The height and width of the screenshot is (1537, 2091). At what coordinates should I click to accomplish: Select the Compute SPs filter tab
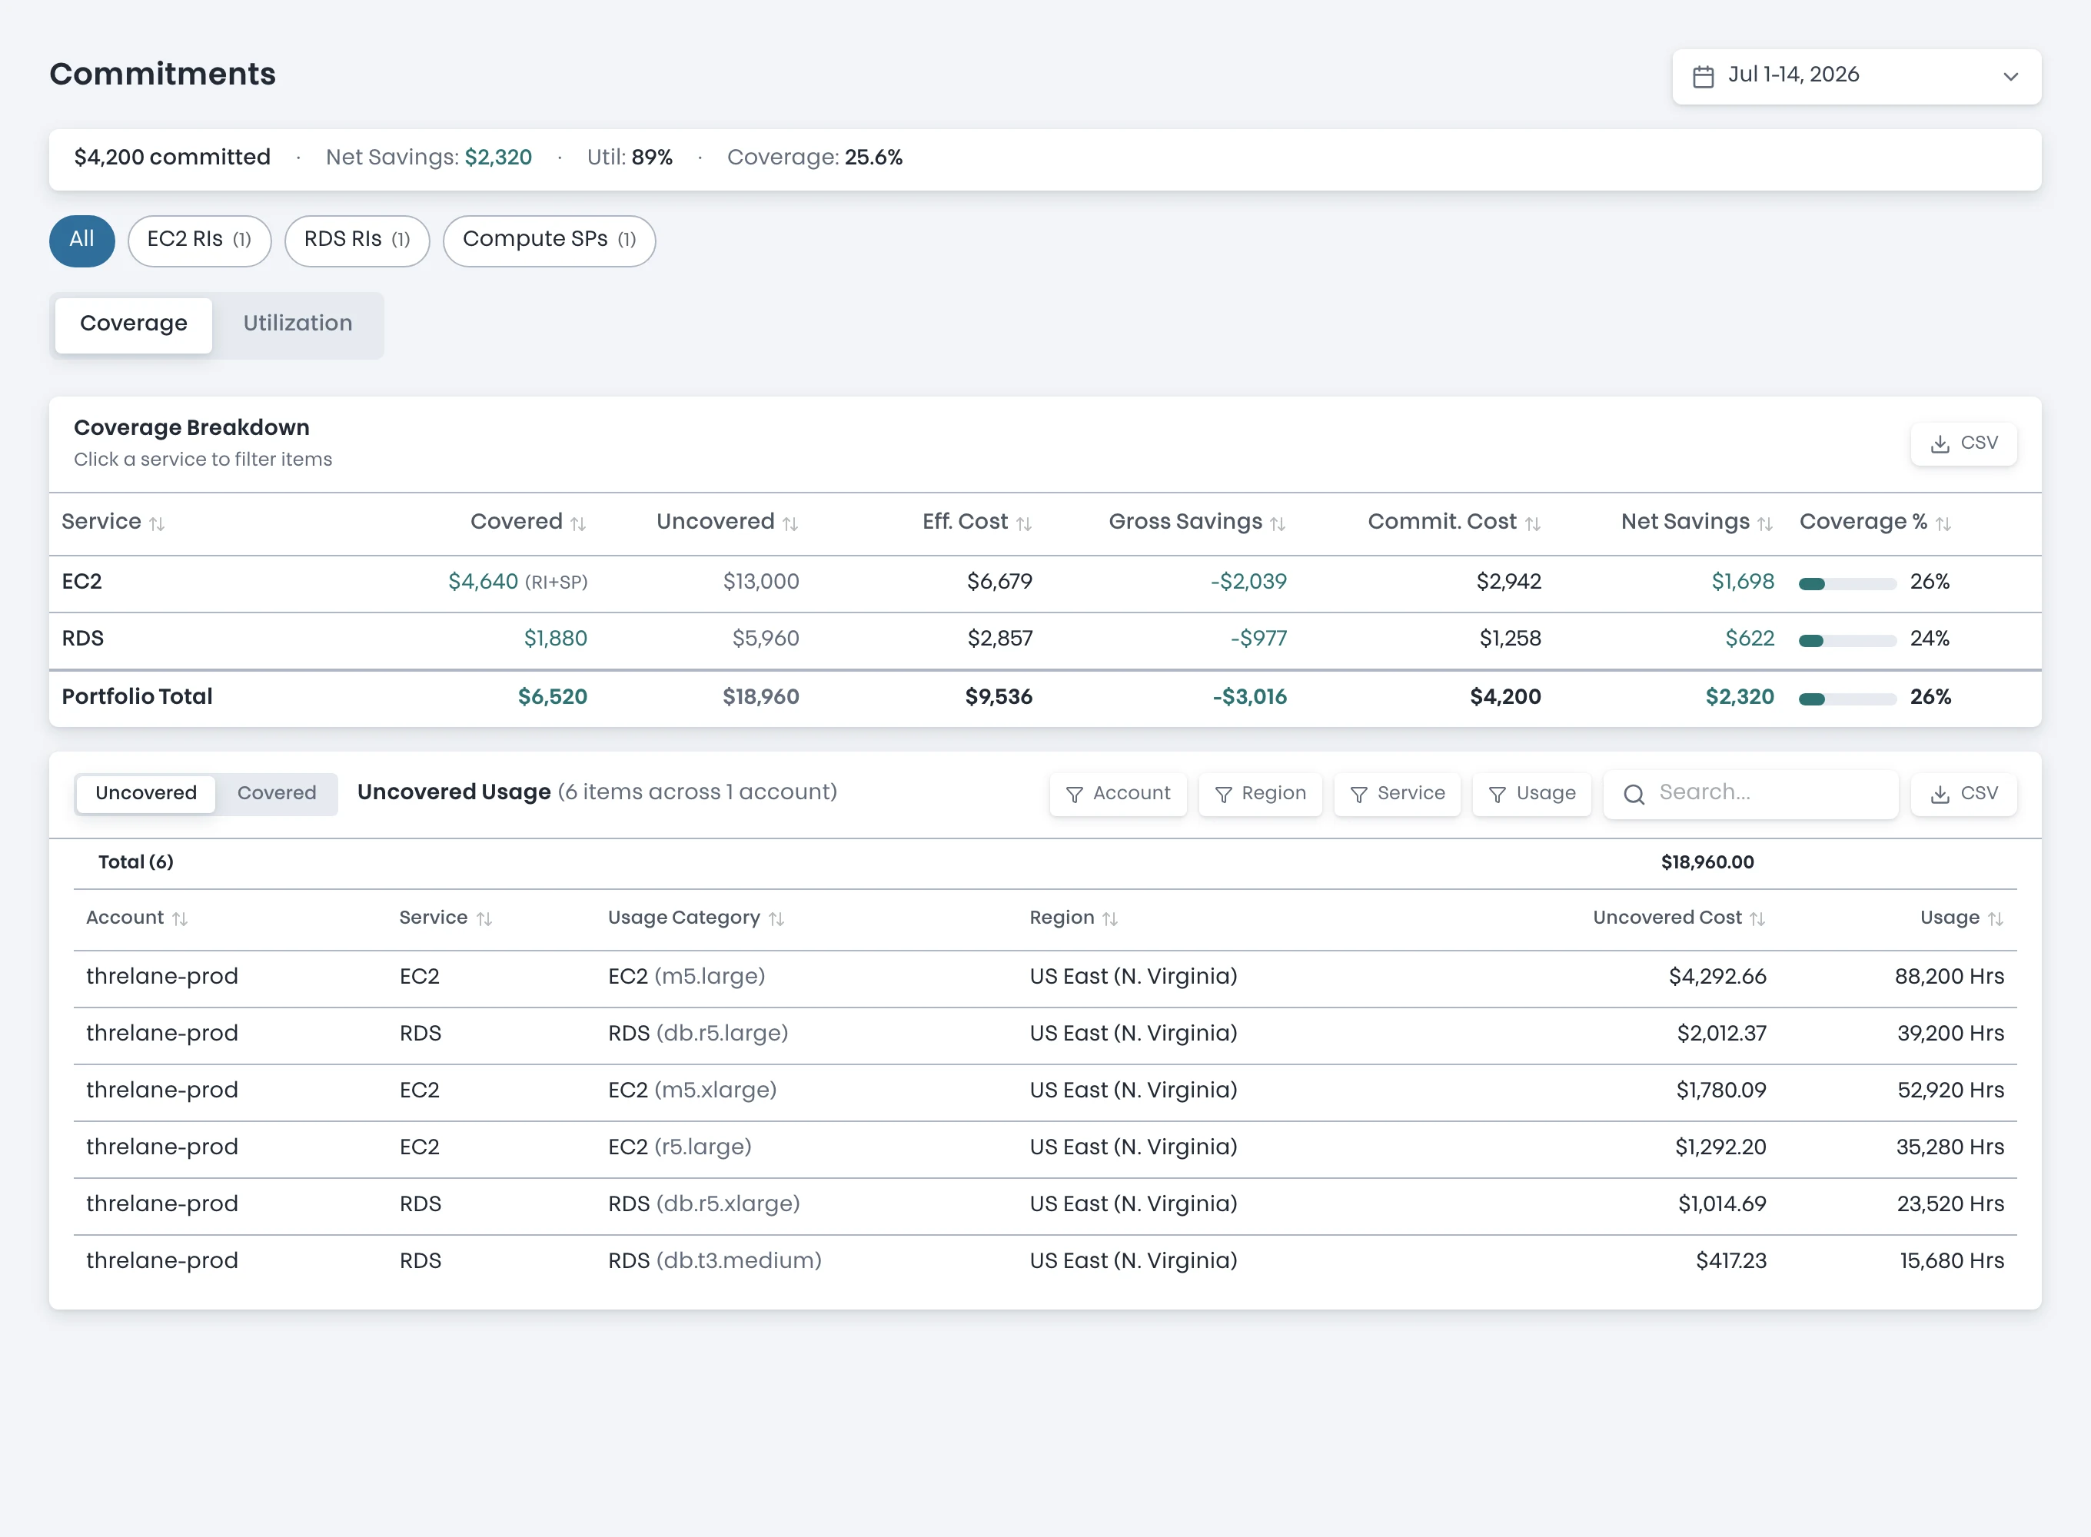tap(549, 240)
